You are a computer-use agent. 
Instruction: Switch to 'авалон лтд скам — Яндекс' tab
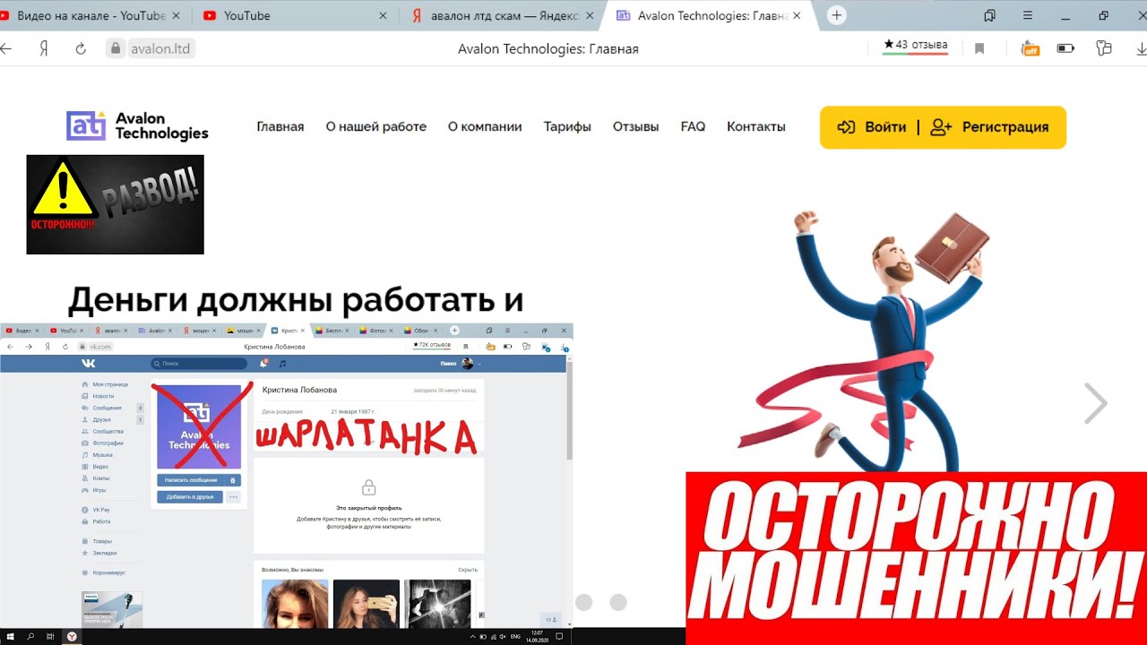click(x=502, y=15)
